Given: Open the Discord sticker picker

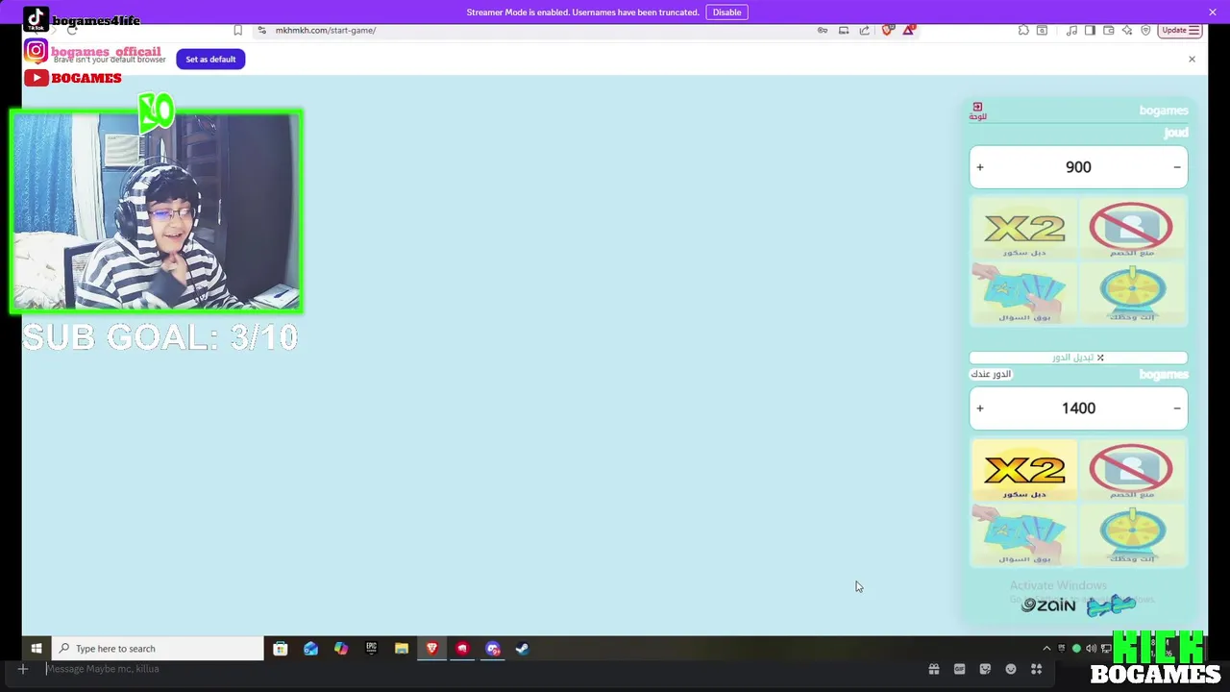Looking at the screenshot, I should [985, 669].
